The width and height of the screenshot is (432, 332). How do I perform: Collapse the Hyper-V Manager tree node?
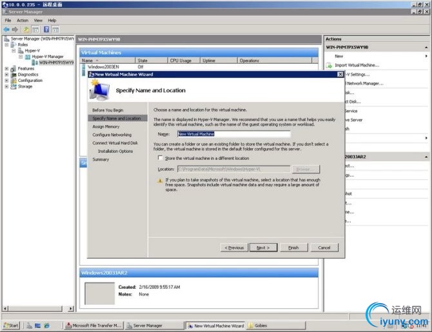tap(21, 57)
